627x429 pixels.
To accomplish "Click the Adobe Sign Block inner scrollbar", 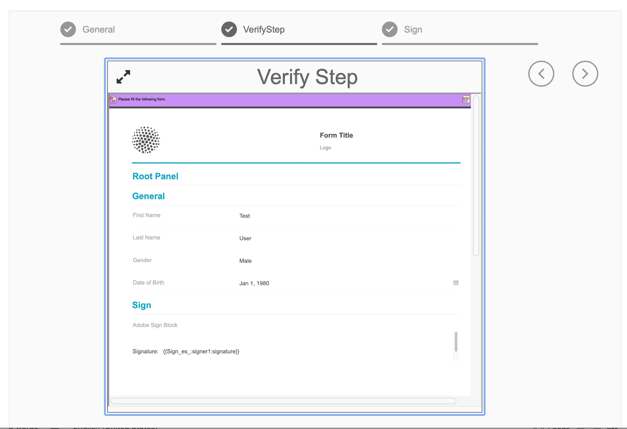I will pyautogui.click(x=456, y=342).
